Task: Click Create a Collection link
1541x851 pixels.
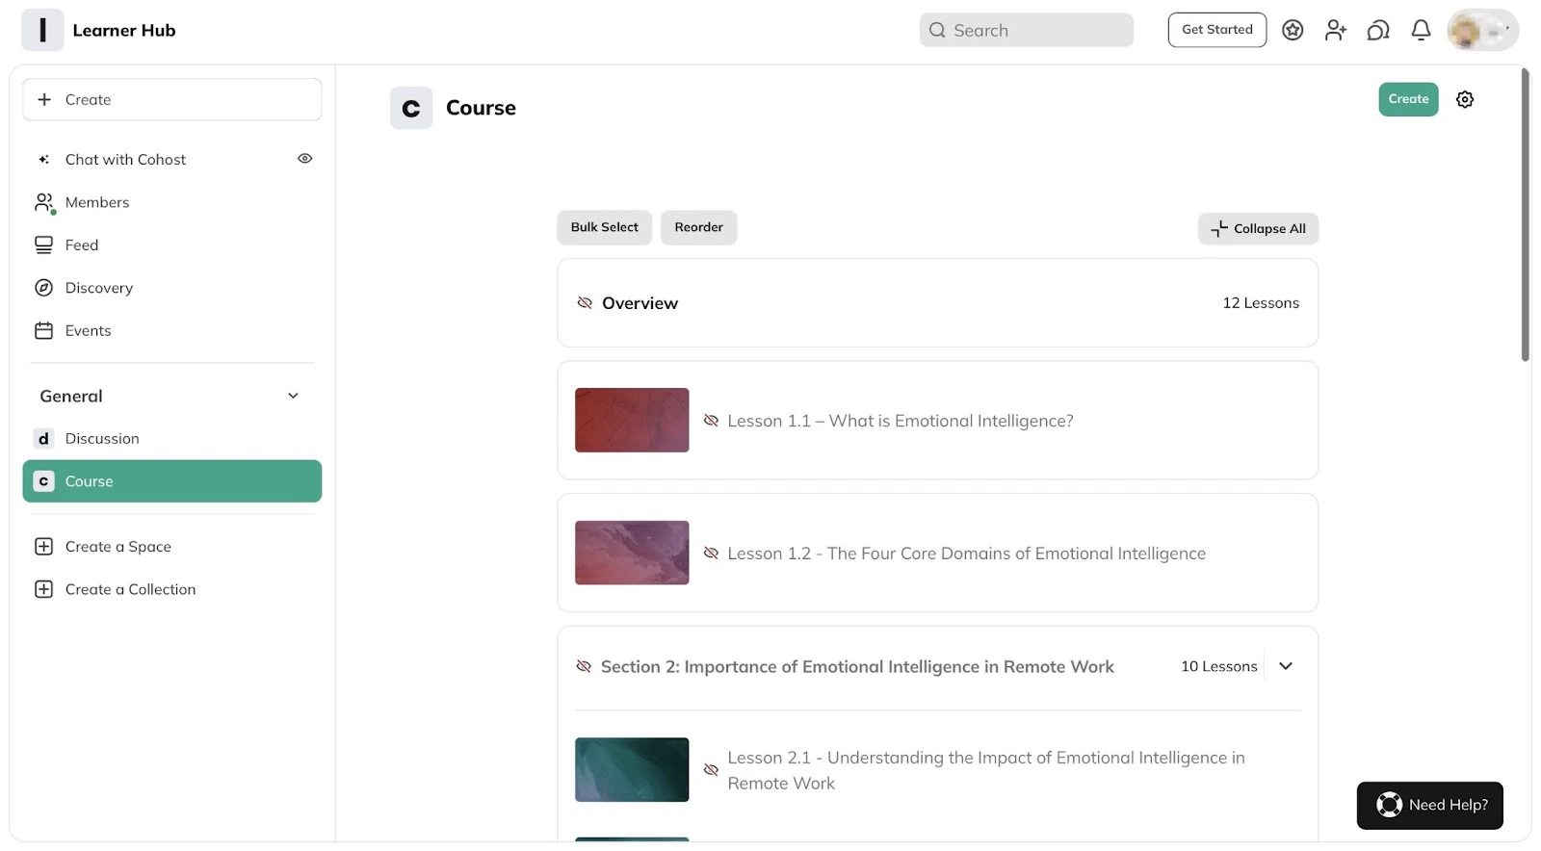Action: pos(130,588)
